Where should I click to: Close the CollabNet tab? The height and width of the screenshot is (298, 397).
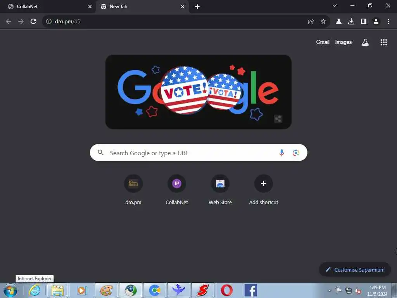click(90, 7)
